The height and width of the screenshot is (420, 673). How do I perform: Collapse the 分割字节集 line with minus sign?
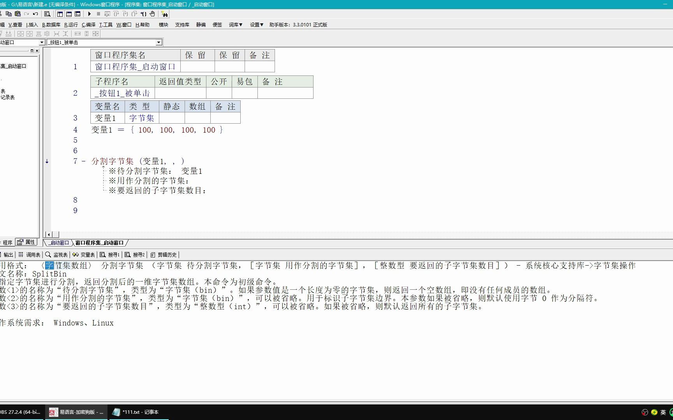[84, 161]
